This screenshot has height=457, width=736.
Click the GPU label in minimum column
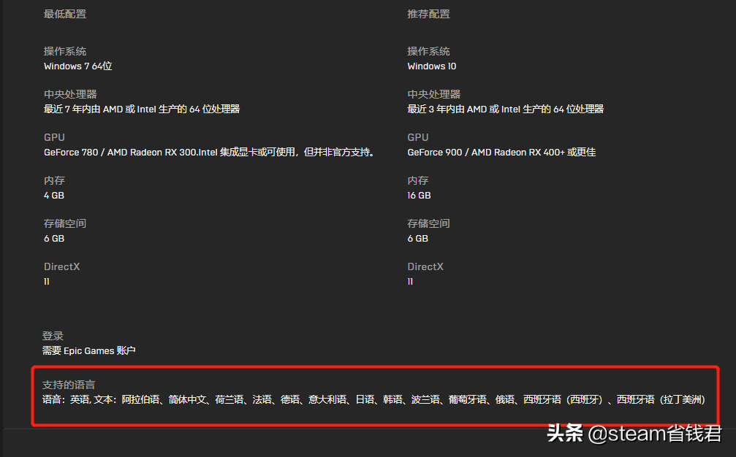tap(54, 137)
